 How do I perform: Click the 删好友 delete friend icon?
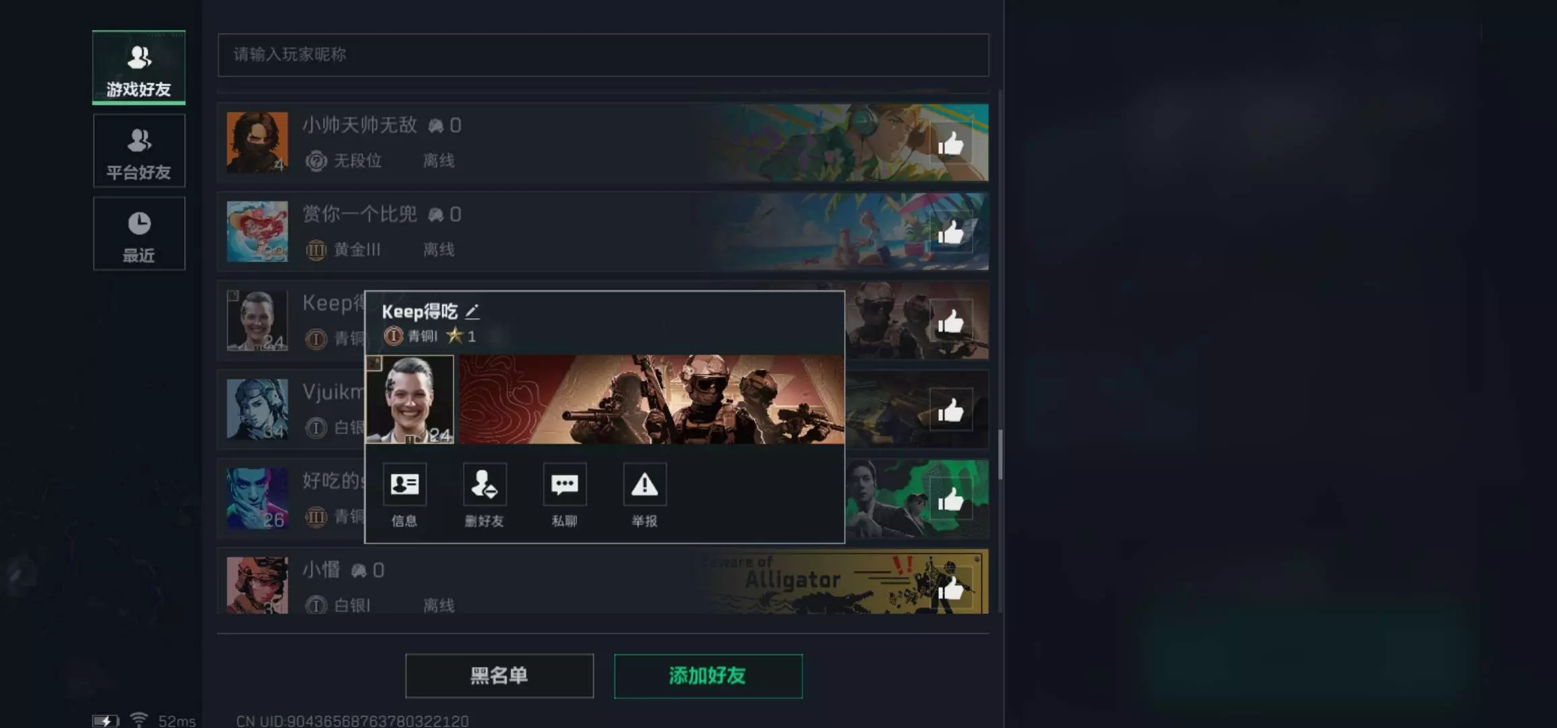[x=485, y=485]
